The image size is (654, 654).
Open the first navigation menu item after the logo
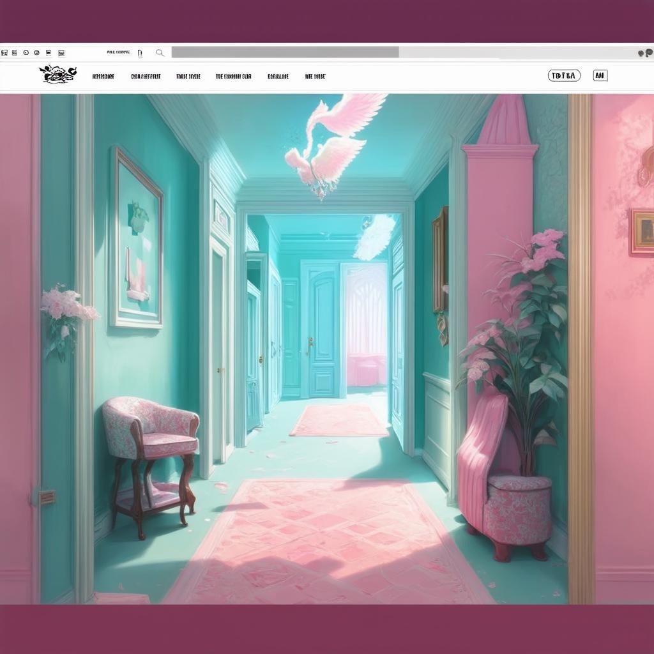[103, 77]
